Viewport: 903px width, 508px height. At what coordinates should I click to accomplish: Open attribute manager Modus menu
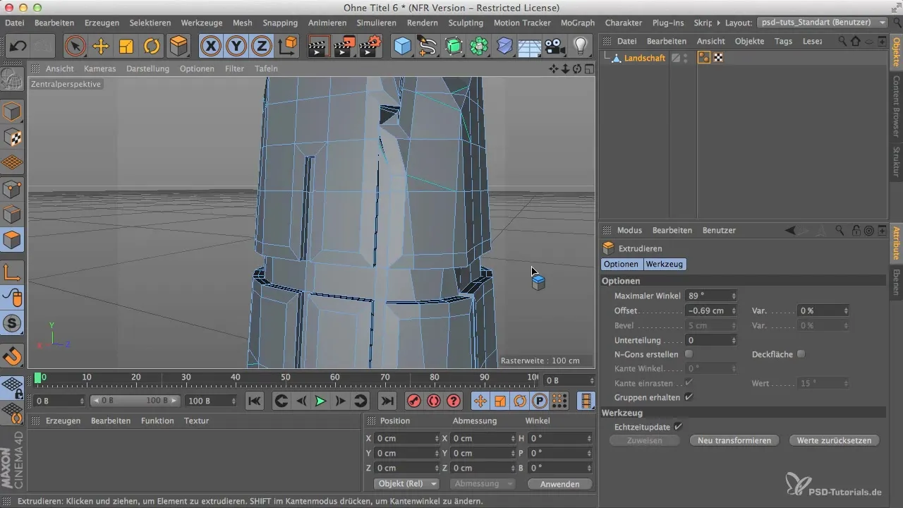pyautogui.click(x=629, y=230)
